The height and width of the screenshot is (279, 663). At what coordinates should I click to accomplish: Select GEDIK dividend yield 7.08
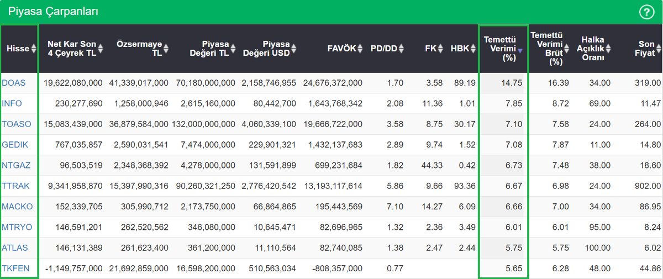[x=514, y=145]
